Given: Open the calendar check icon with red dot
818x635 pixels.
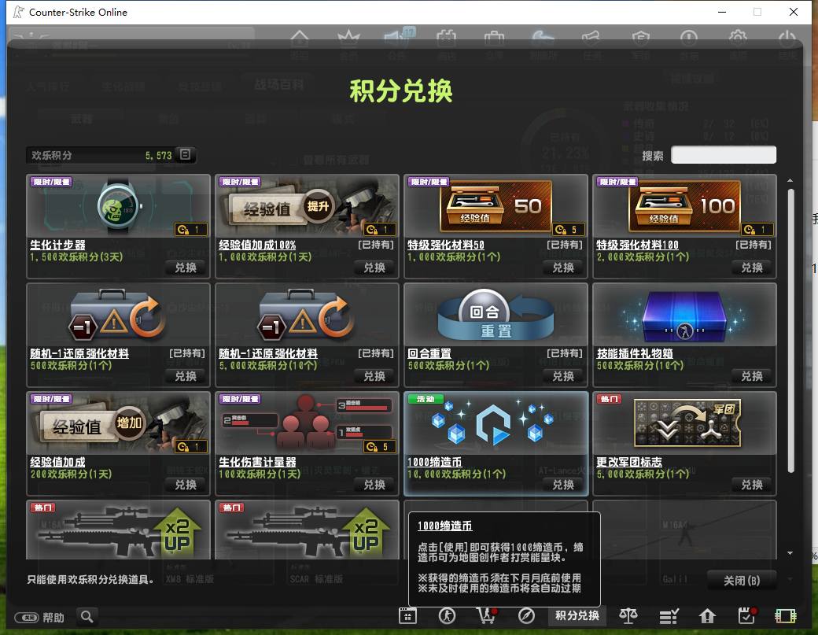Looking at the screenshot, I should click(747, 616).
